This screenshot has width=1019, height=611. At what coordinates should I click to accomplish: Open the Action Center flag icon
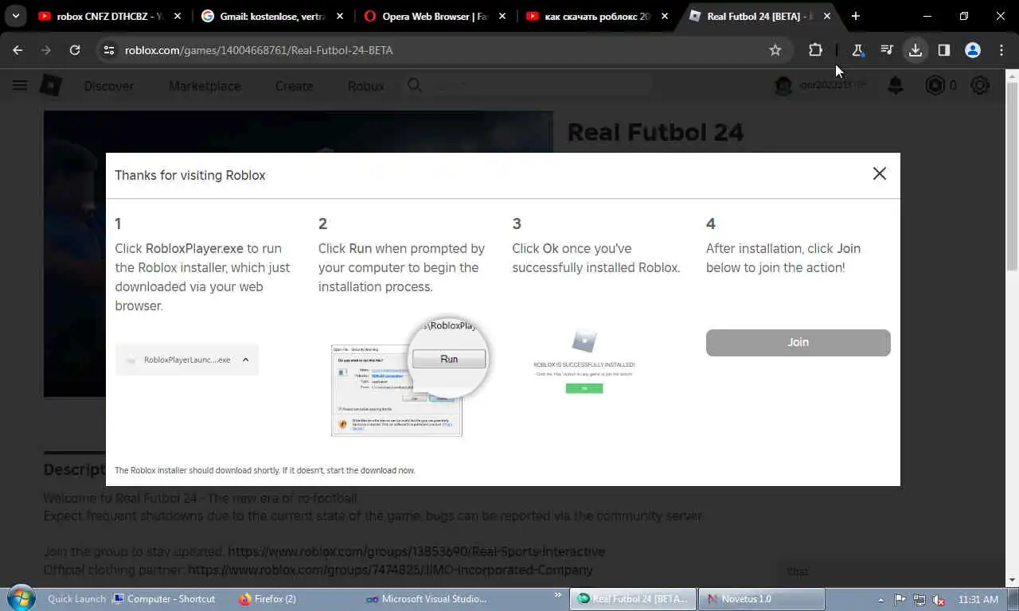pos(900,600)
